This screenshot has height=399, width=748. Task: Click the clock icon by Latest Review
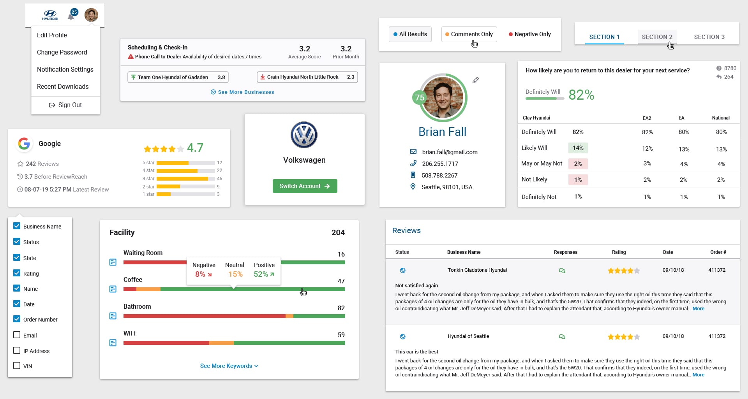(20, 190)
